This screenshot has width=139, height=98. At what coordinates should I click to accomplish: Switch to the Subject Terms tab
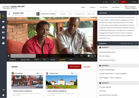[x=25, y=60]
